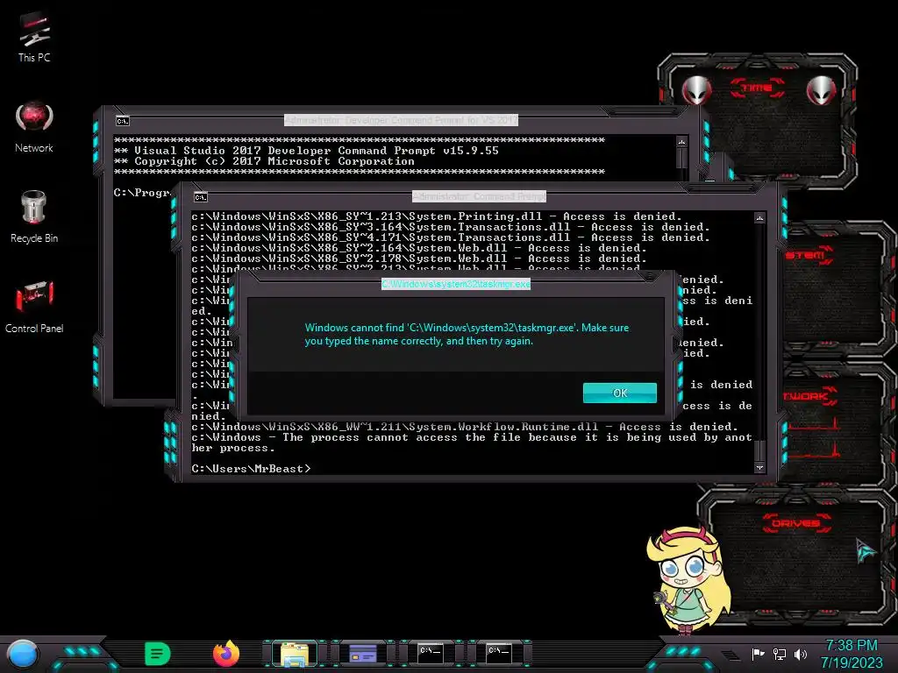Switch to the first Command Prompt taskbar button
This screenshot has height=673, width=898.
click(430, 654)
